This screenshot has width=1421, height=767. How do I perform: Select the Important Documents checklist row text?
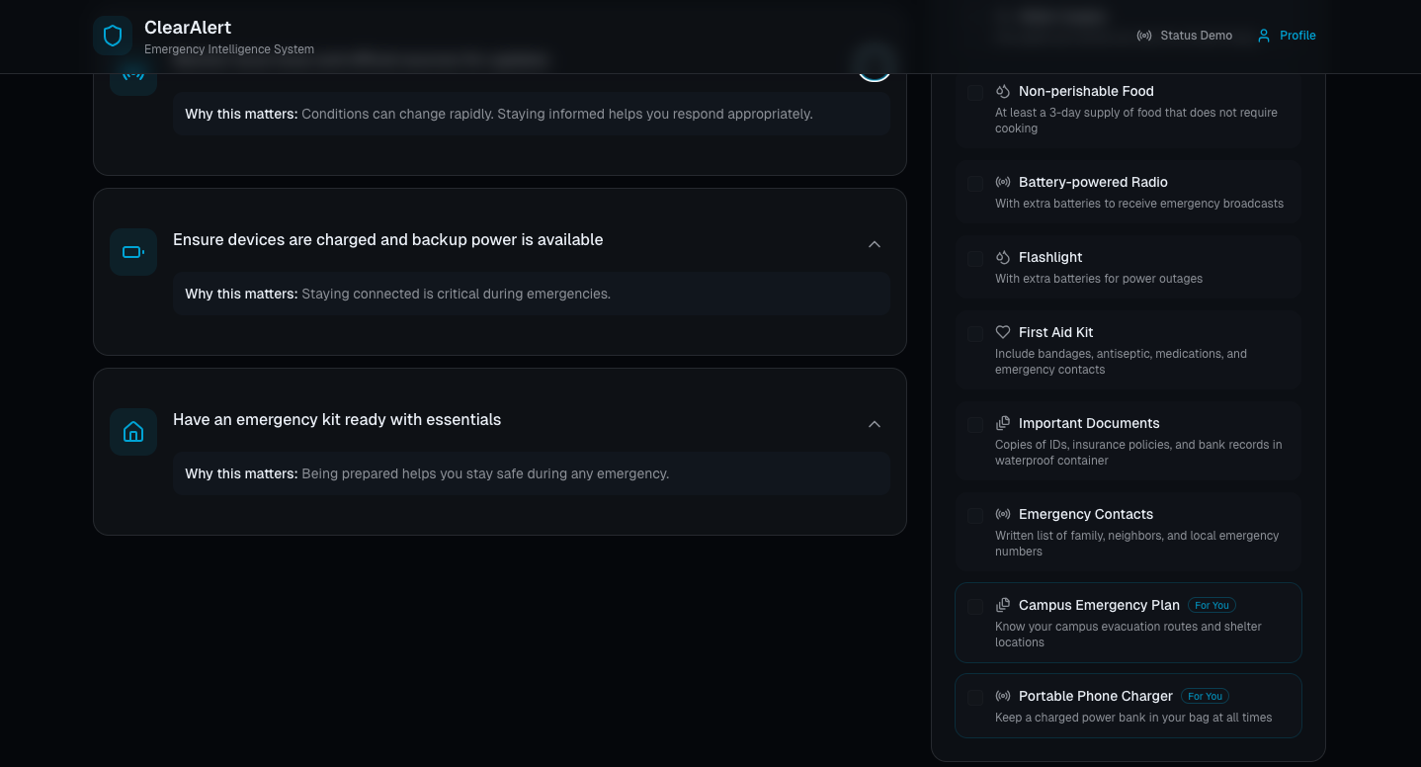1089,423
